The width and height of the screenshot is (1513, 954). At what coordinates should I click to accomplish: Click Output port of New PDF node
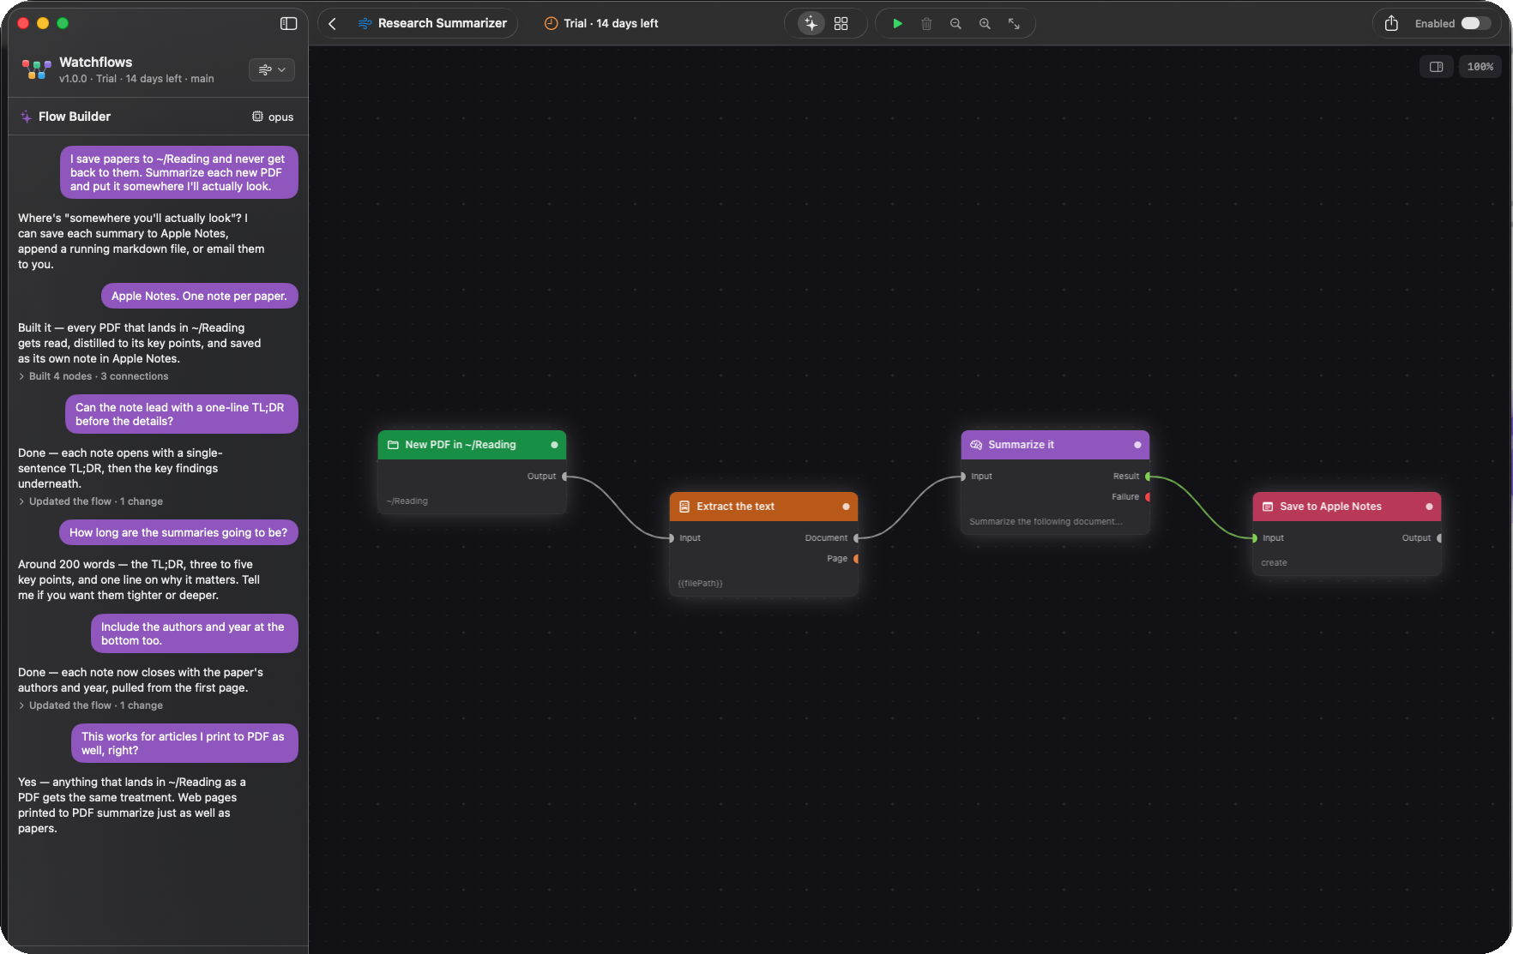click(x=564, y=477)
